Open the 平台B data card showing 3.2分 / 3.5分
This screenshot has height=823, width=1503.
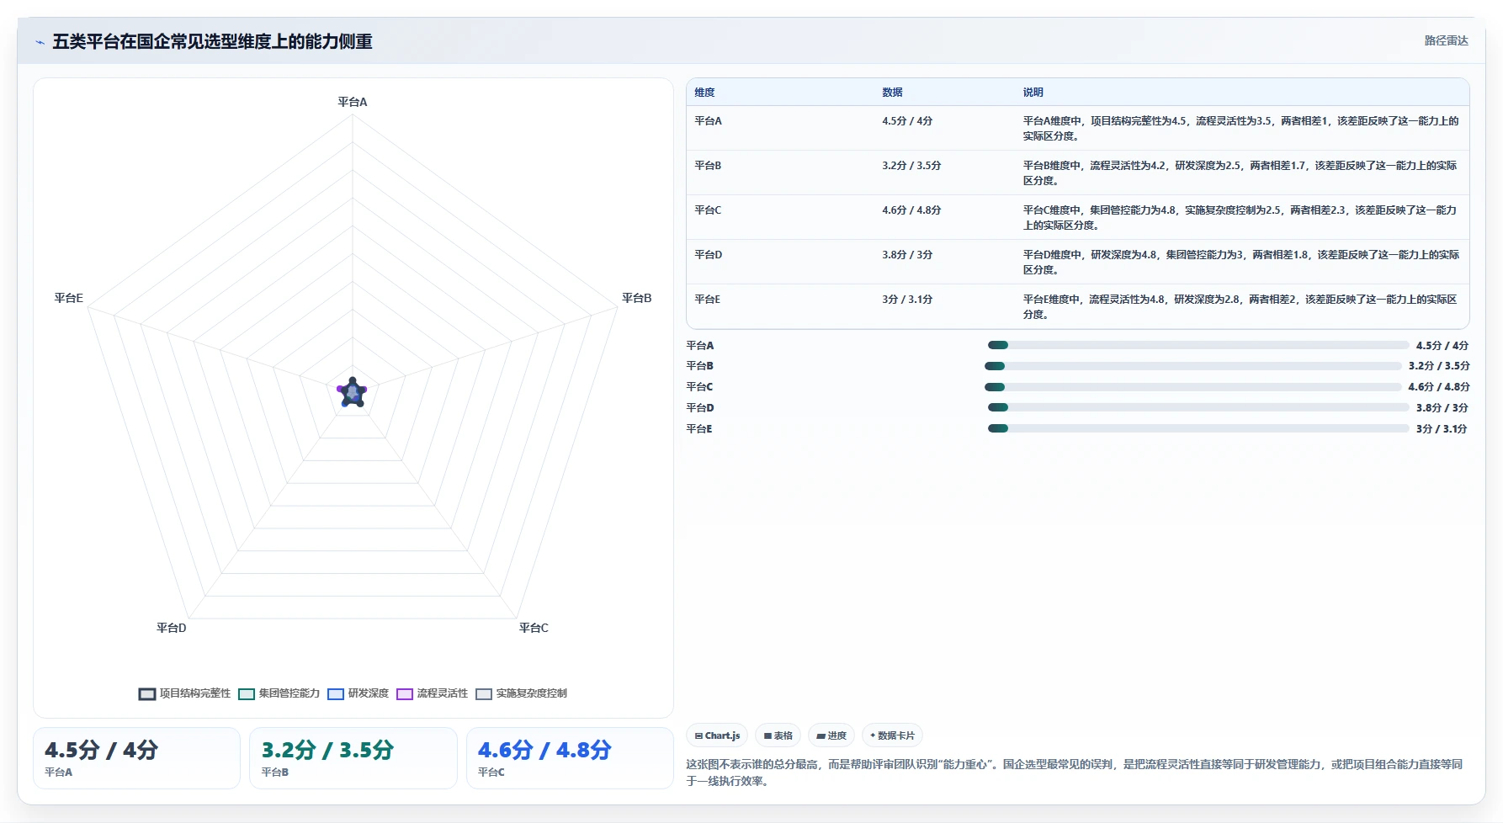pyautogui.click(x=353, y=758)
